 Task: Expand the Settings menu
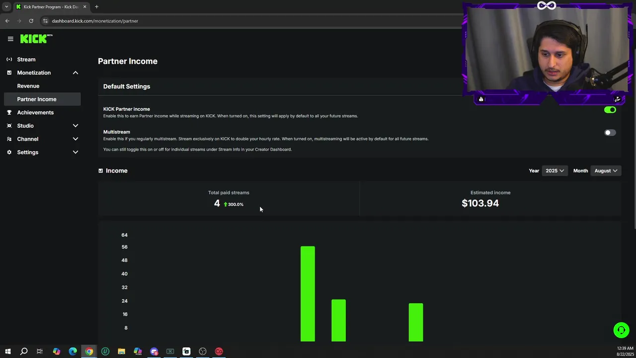pos(76,152)
